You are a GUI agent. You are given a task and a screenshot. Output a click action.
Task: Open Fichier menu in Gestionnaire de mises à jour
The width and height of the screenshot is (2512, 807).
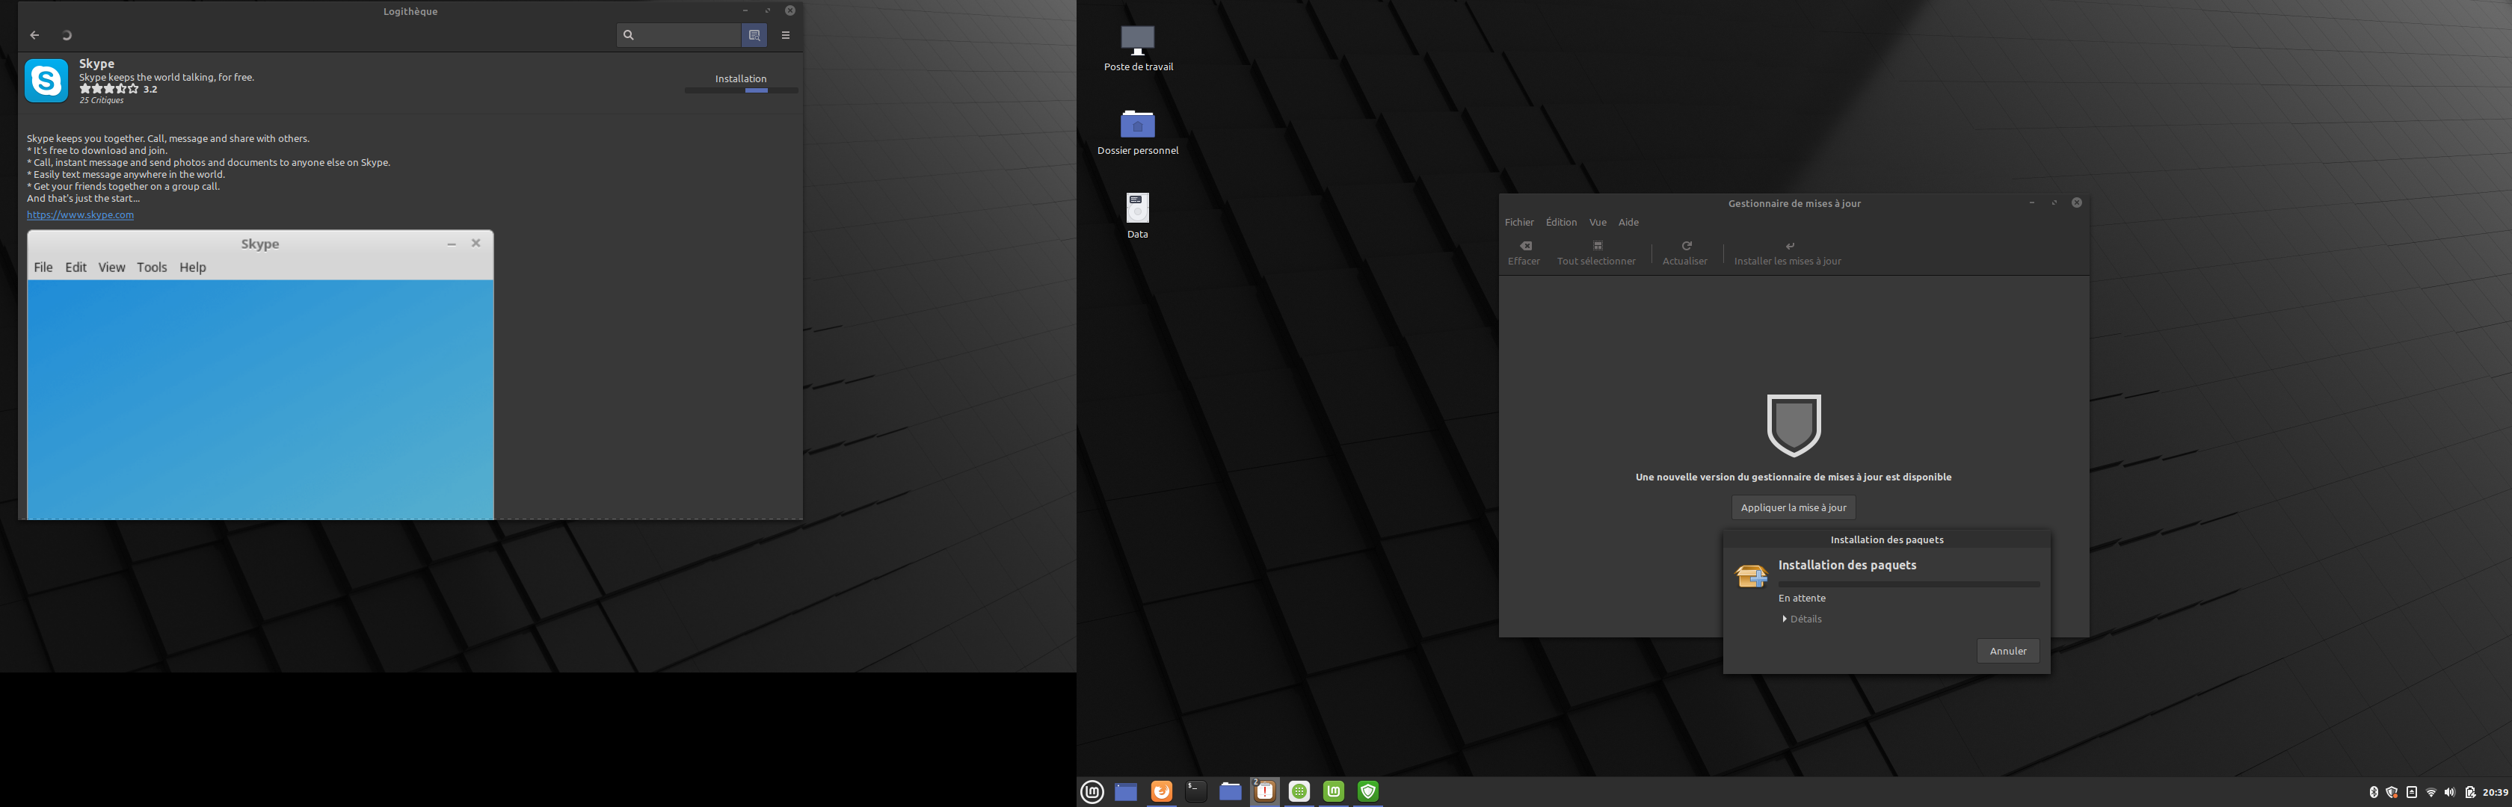tap(1518, 222)
